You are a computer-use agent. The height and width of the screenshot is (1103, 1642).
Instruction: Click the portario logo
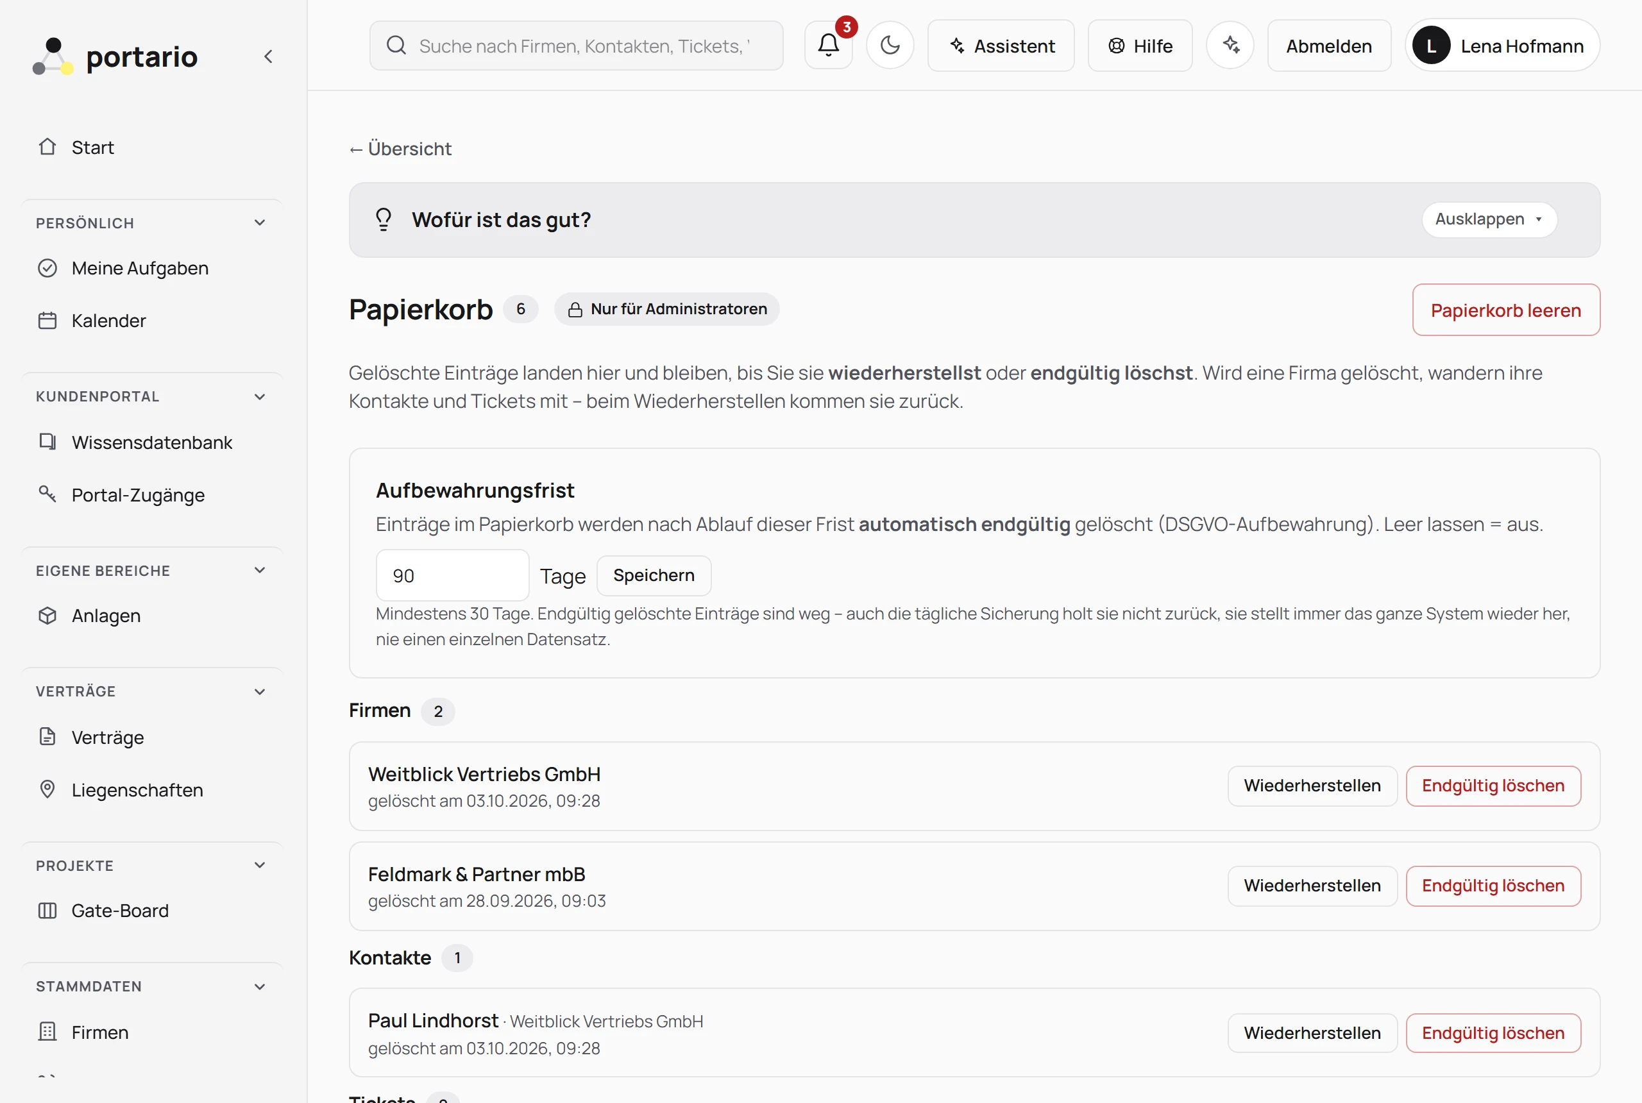point(115,56)
